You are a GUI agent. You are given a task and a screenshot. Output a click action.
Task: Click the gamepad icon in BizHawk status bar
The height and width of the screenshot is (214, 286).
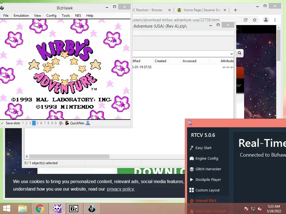[x=61, y=123]
